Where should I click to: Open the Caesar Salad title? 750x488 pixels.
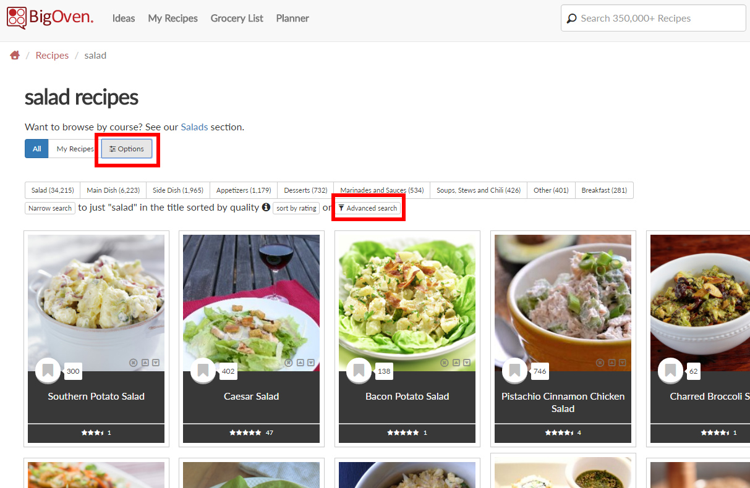click(x=252, y=397)
